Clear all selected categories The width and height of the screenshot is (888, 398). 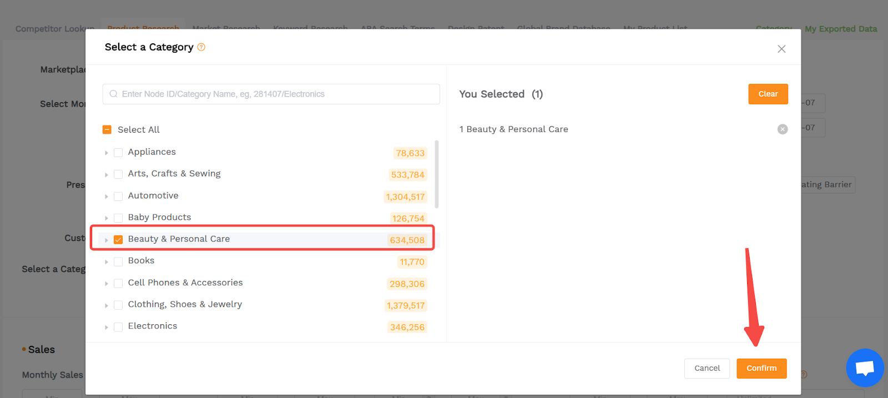(x=768, y=94)
